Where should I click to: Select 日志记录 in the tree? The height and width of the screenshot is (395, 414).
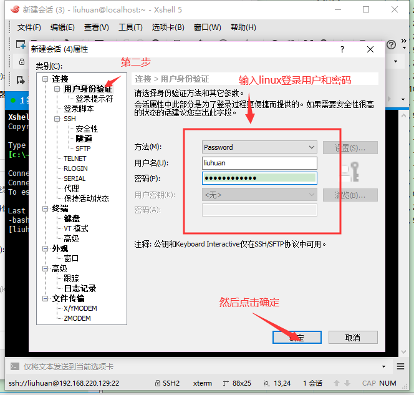[x=80, y=288]
